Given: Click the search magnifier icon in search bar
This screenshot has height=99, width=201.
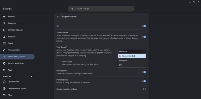Looking at the screenshot, I should click(72, 9).
